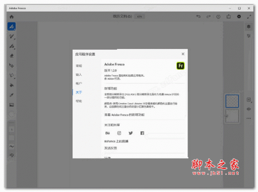The image size is (258, 192).
Task: Switch to the 帮助 settings tab
Action: (x=79, y=101)
